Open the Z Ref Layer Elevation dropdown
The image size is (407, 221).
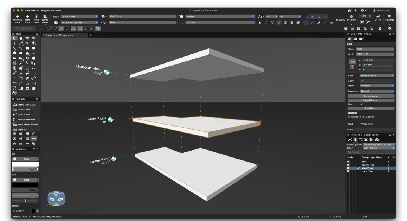[377, 75]
